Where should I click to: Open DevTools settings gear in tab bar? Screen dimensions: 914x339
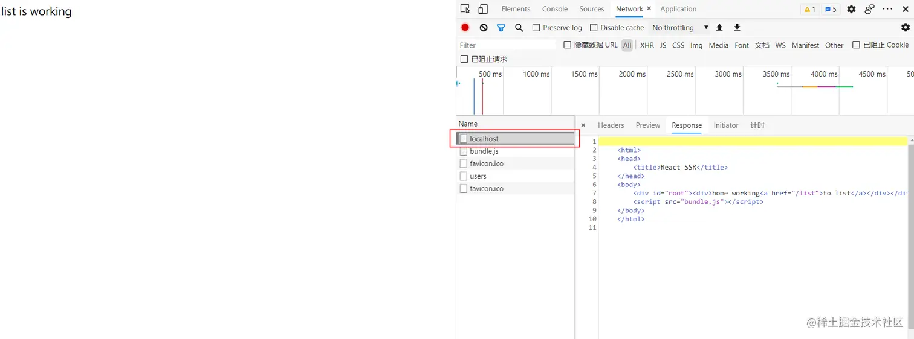pyautogui.click(x=851, y=9)
